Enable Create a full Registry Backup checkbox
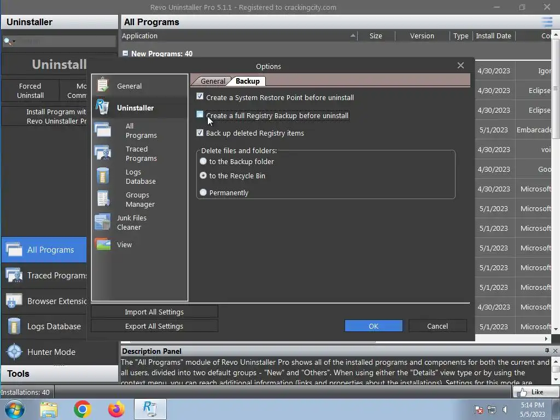The width and height of the screenshot is (560, 420). 200,114
